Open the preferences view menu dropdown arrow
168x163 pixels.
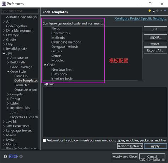coord(165,11)
